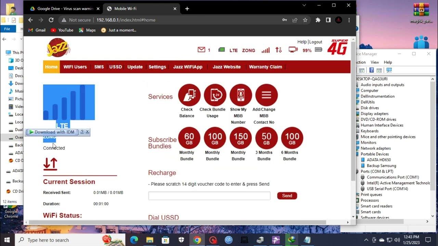Open the View menu in Device Manager
Image resolution: width=438 pixels, height=246 pixels.
pyautogui.click(x=375, y=62)
